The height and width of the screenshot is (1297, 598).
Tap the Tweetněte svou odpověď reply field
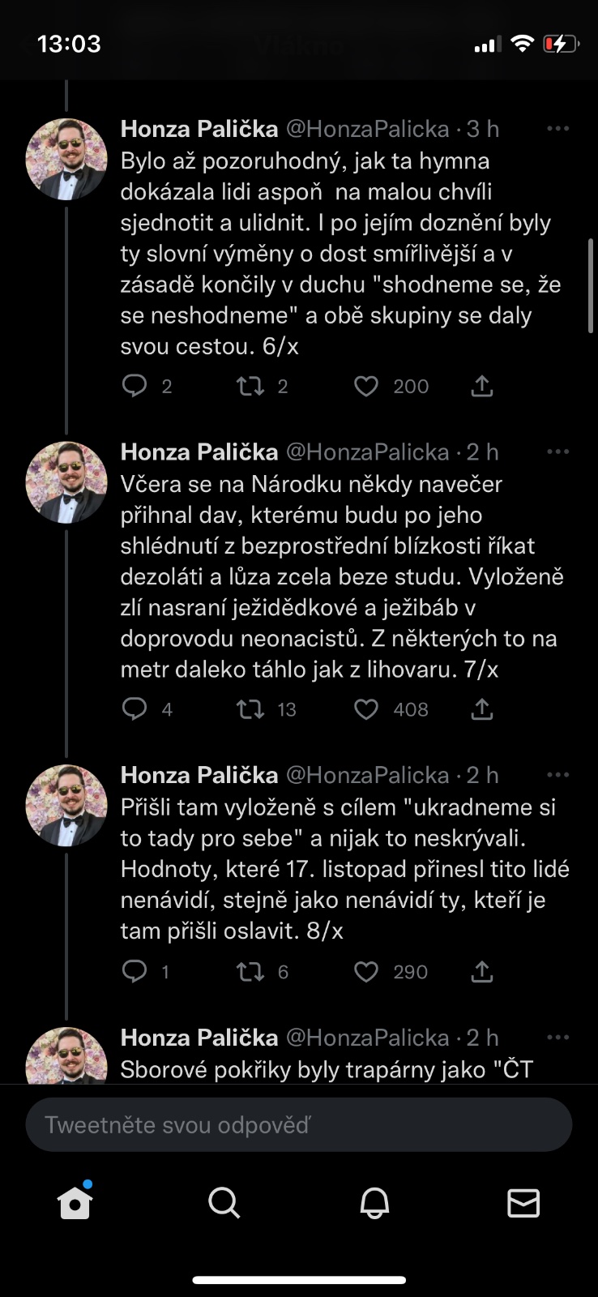[298, 1125]
